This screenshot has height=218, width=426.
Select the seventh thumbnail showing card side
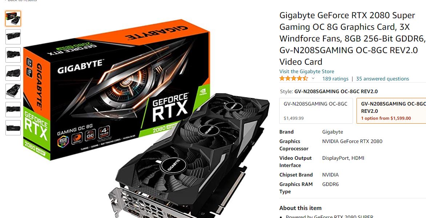(x=13, y=128)
